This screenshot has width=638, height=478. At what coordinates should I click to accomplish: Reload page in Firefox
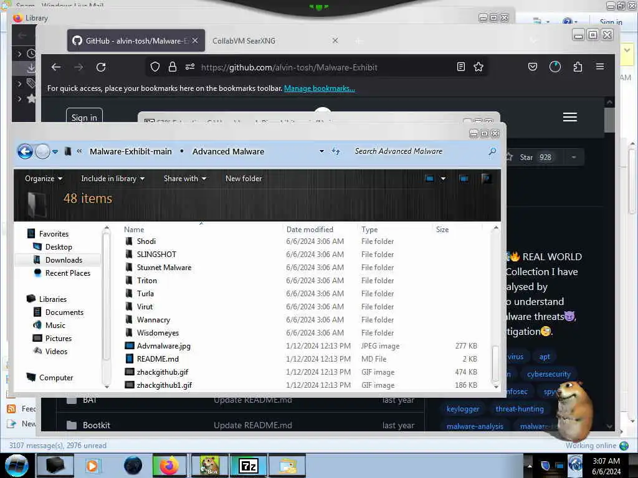click(101, 67)
